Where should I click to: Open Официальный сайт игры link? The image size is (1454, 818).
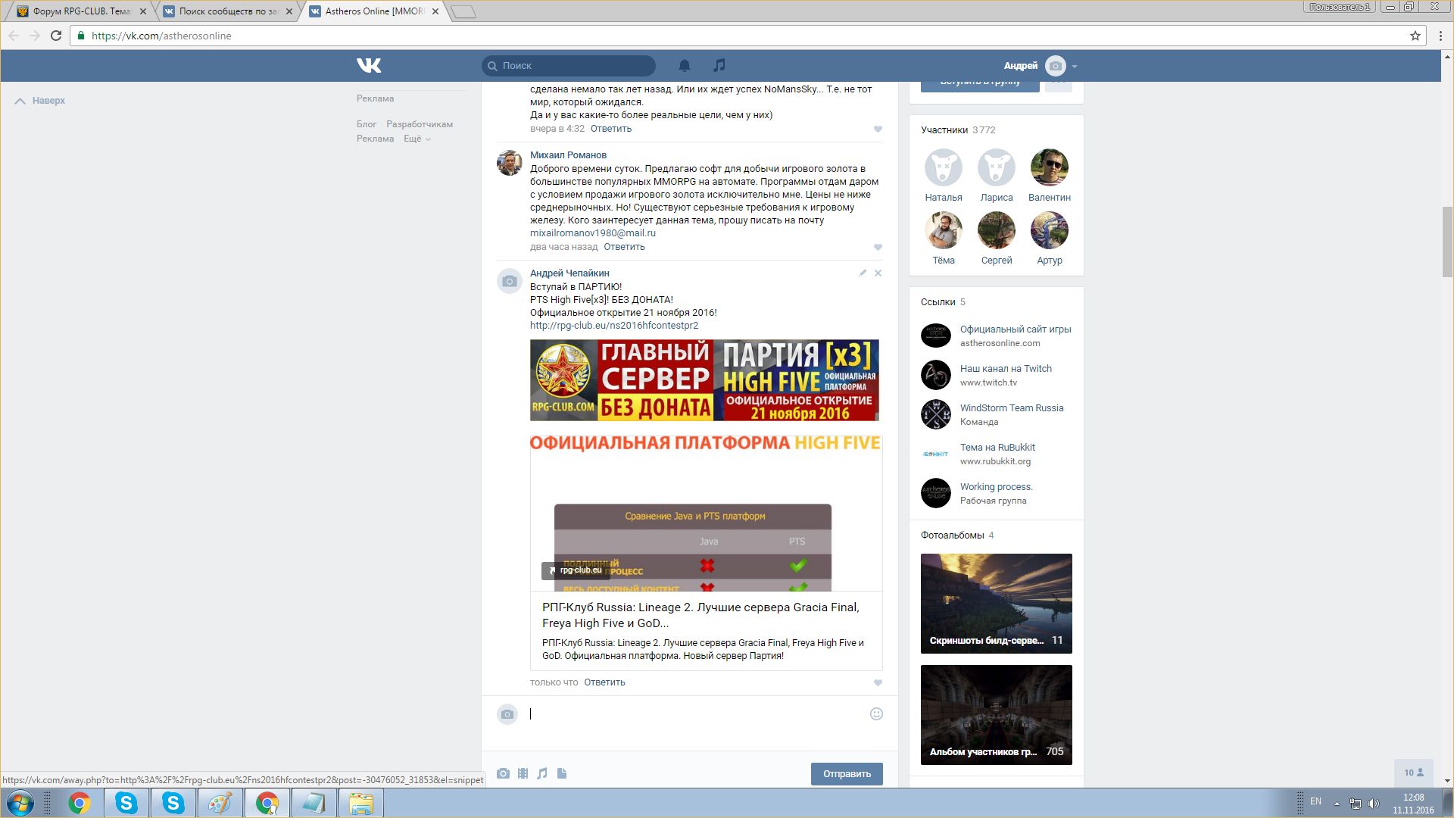click(1016, 329)
